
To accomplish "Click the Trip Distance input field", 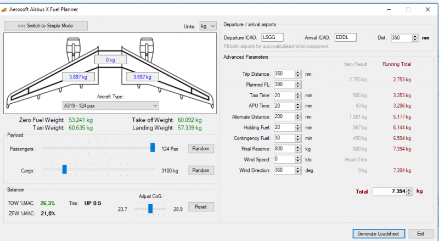I will point(284,74).
